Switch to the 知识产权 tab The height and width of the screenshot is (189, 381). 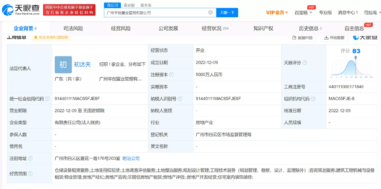pyautogui.click(x=264, y=29)
